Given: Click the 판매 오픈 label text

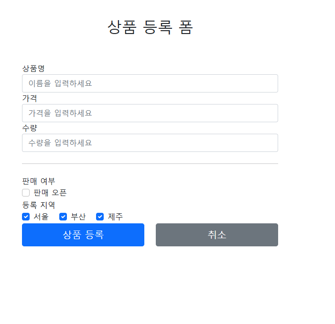Looking at the screenshot, I should tap(50, 193).
